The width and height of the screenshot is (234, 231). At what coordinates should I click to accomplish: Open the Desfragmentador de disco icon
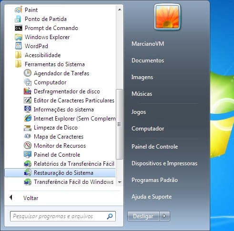tap(28, 91)
